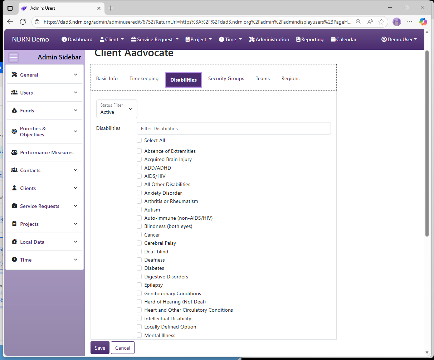Enable the ADD/ADHD checkbox
Viewport: 434px width, 360px height.
(x=139, y=168)
